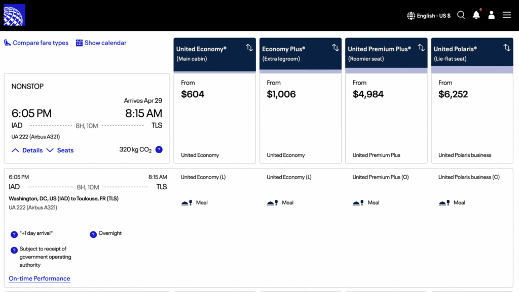Viewport: 519px width, 292px height.
Task: Sort by United Economy price arrows
Action: point(249,48)
